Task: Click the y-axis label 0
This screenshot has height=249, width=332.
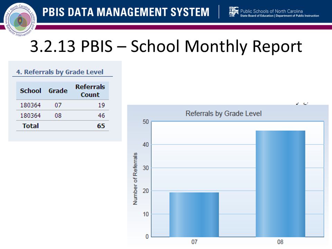Action: (x=147, y=237)
